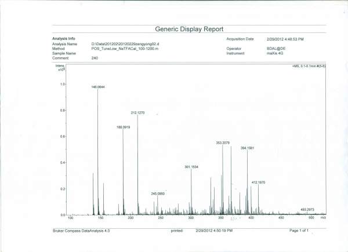Click x-axis tick '200'
The width and height of the screenshot is (348, 252).
(x=130, y=218)
